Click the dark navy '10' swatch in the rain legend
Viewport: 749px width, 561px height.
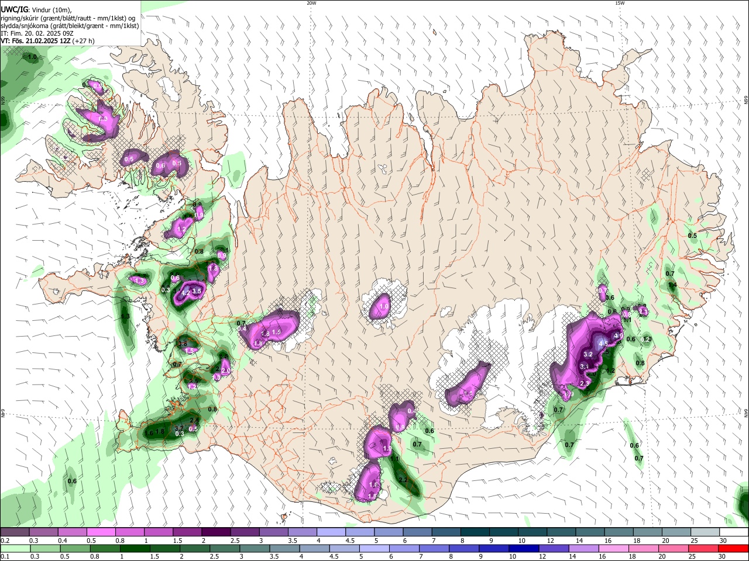[x=523, y=549]
